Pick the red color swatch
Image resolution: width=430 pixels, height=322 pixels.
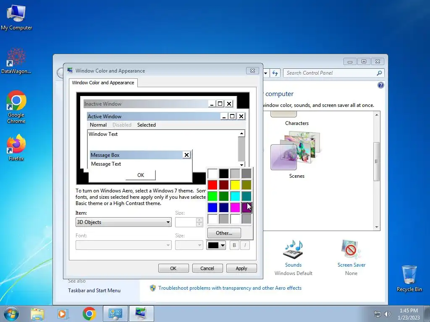point(212,185)
